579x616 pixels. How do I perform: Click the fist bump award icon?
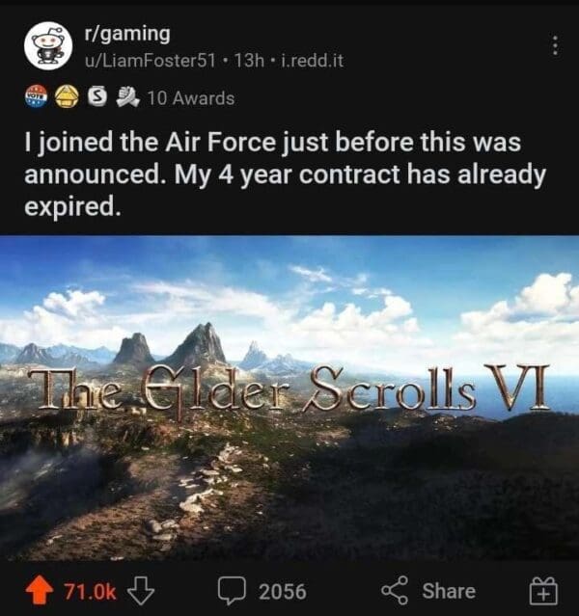127,96
